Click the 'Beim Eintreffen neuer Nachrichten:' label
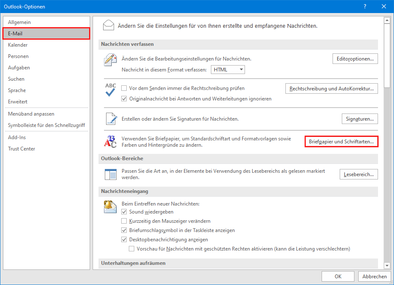The width and height of the screenshot is (394, 285). (x=160, y=204)
